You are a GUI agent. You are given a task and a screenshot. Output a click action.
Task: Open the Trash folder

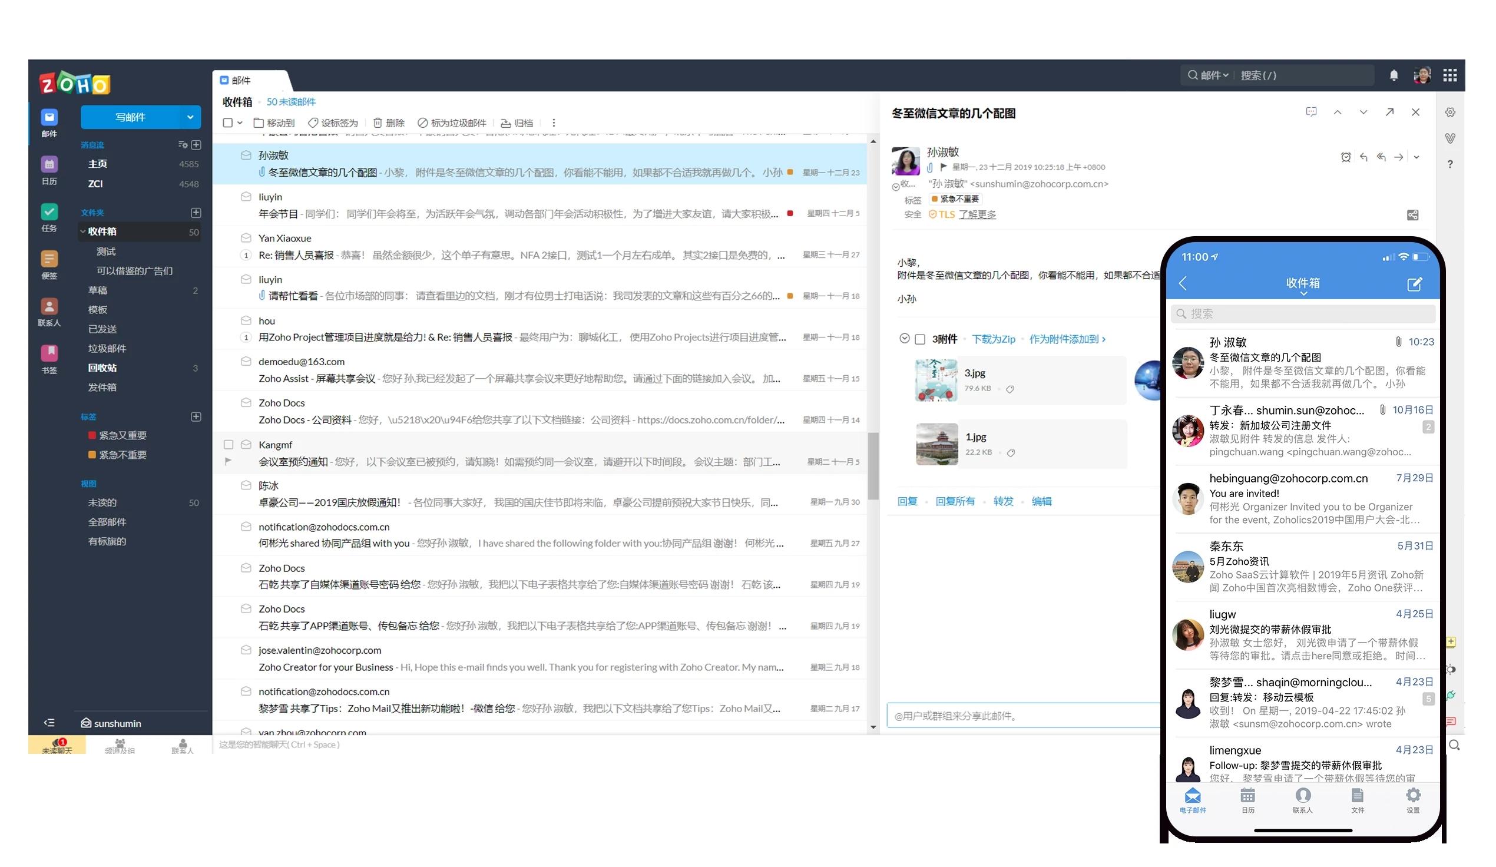click(x=102, y=368)
